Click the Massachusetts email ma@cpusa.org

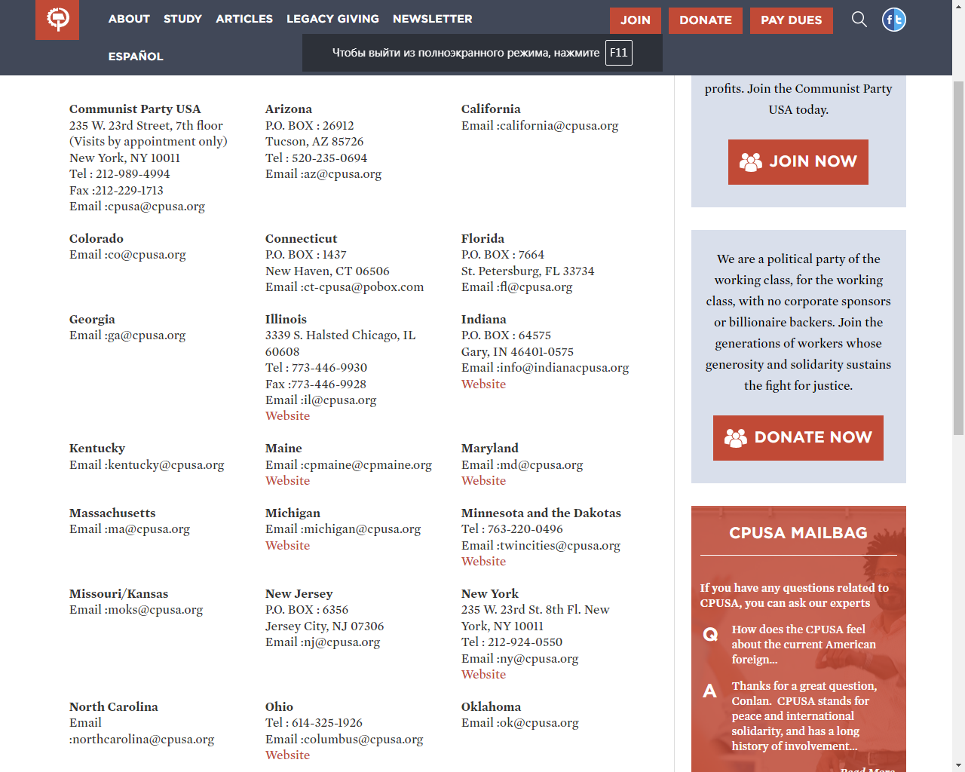pyautogui.click(x=148, y=529)
